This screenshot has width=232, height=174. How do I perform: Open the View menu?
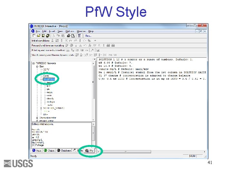point(60,31)
